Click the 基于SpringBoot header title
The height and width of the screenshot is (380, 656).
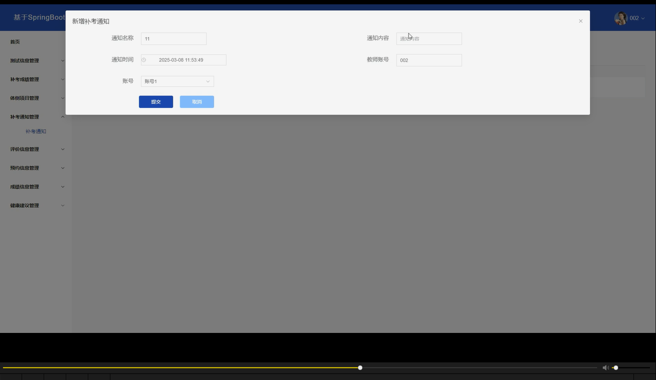39,17
